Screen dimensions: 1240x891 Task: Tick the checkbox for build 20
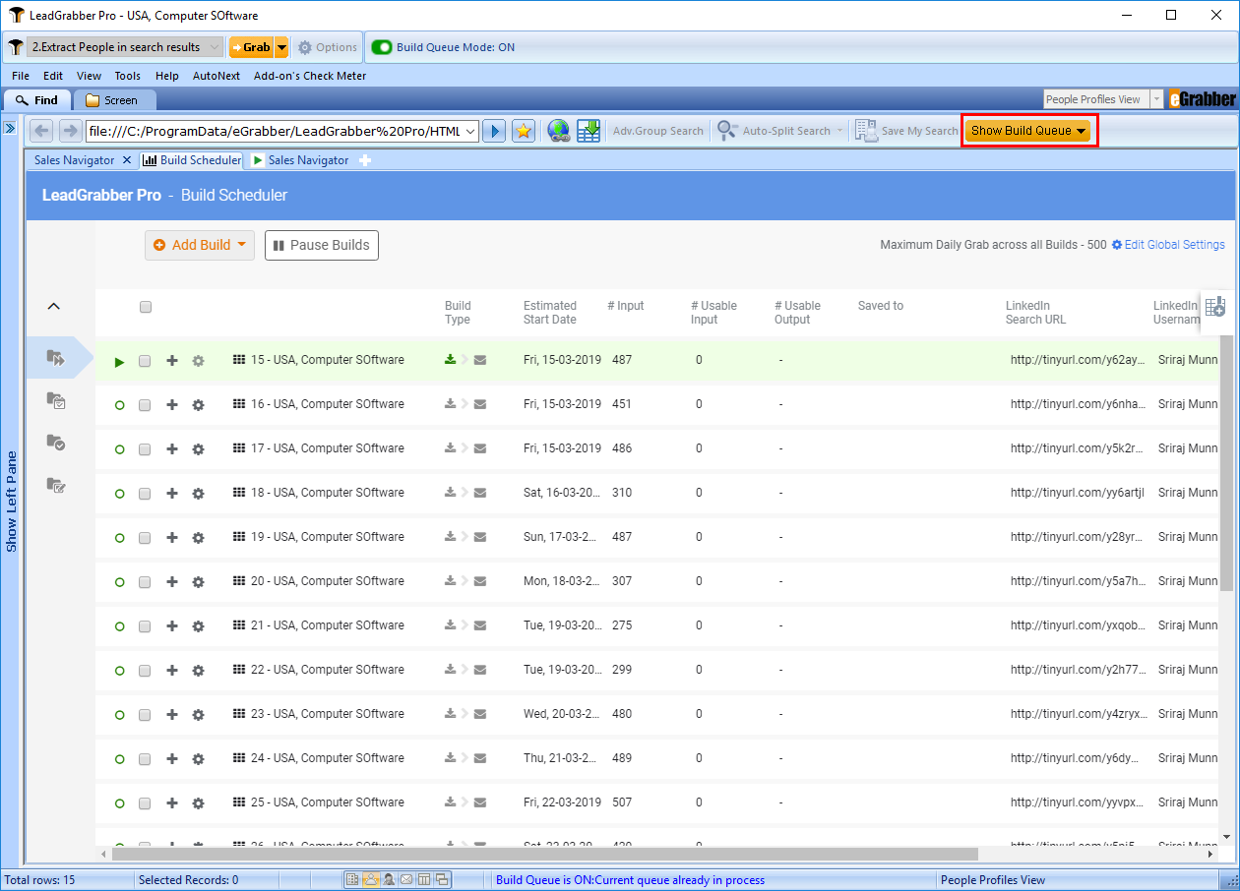(145, 582)
